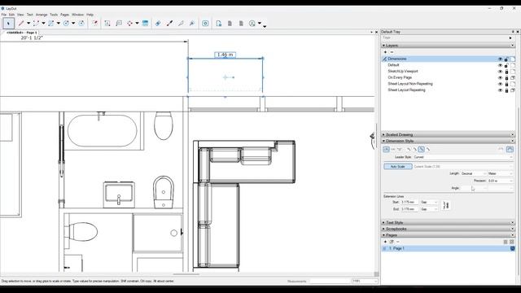The width and height of the screenshot is (521, 293).
Task: Expand the Scrapbooks panel
Action: 383,229
